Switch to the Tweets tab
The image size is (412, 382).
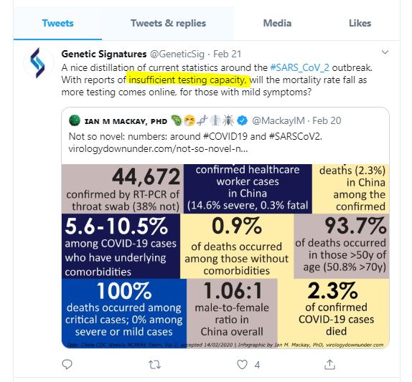click(x=58, y=24)
